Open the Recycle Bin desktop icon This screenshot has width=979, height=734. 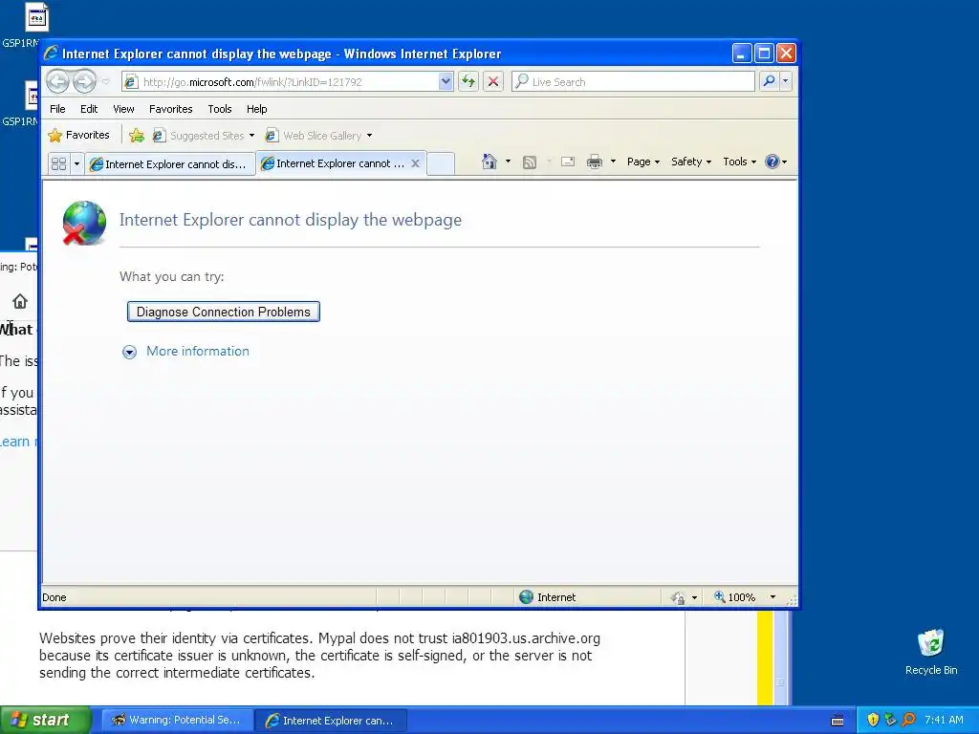coord(931,652)
